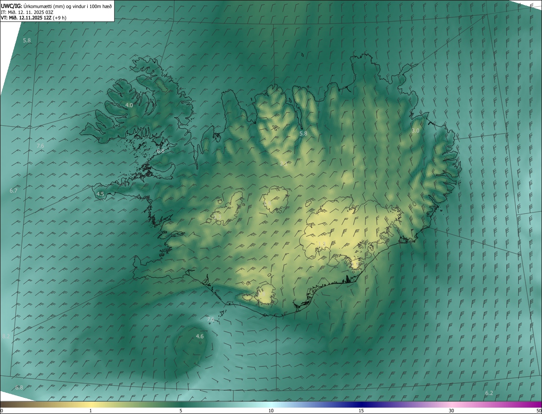
Task: Click the 8.2 value label
Action: point(6,337)
